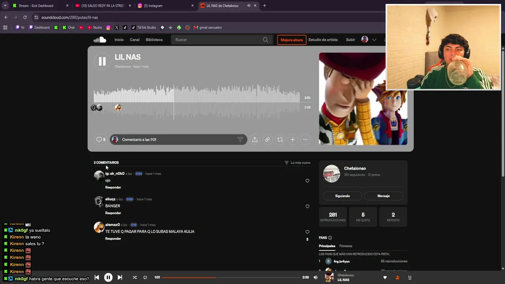Image resolution: width=505 pixels, height=284 pixels.
Task: Click the SoundCloud logo
Action: tap(100, 39)
